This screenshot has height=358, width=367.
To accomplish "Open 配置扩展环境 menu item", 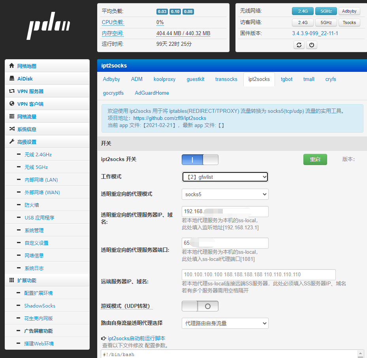I will point(38,293).
